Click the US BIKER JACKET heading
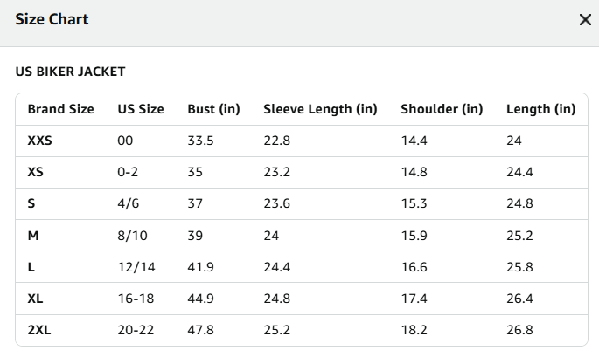 click(x=70, y=72)
